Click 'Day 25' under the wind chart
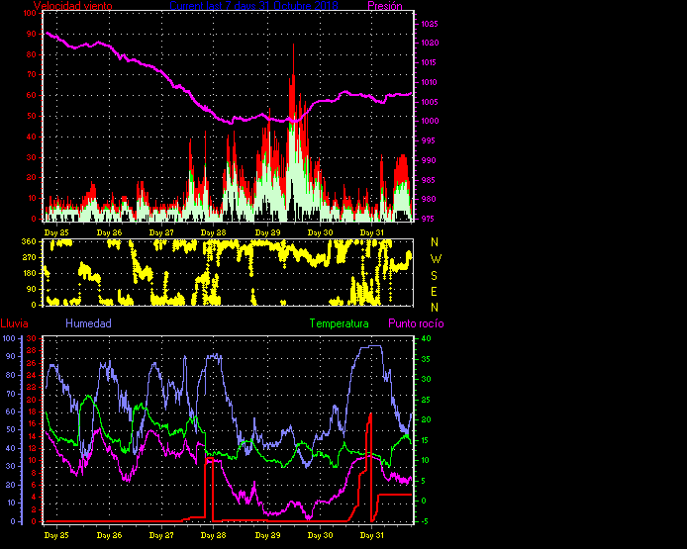Viewport: 687px width, 549px height. 56,232
